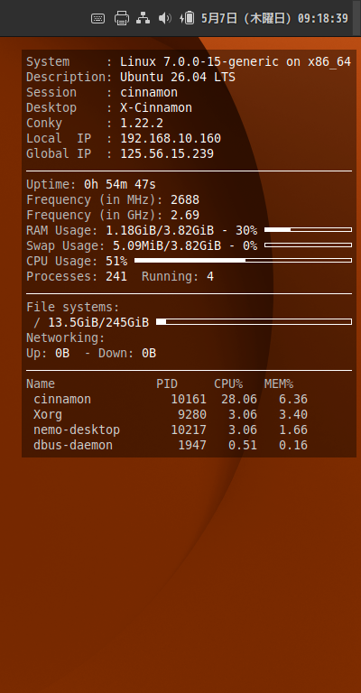Viewport: 361px width, 693px height.
Task: Click the RAM Usage progress bar
Action: click(x=308, y=230)
